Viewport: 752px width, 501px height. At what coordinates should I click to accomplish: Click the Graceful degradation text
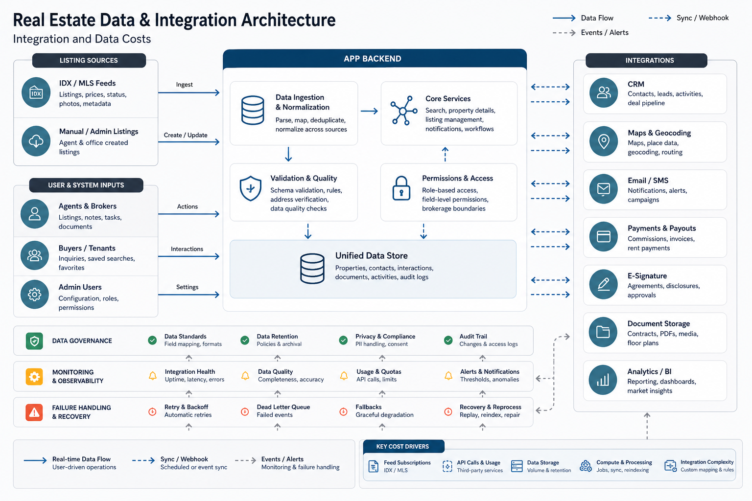[384, 415]
